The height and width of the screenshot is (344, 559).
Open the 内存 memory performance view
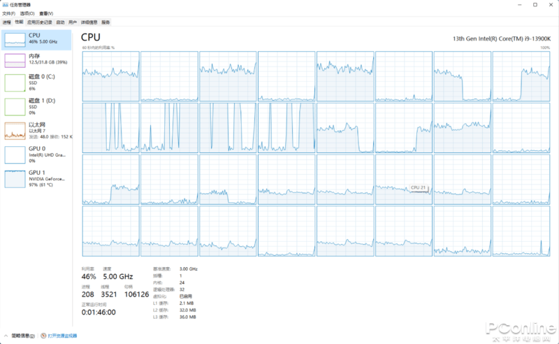point(36,60)
